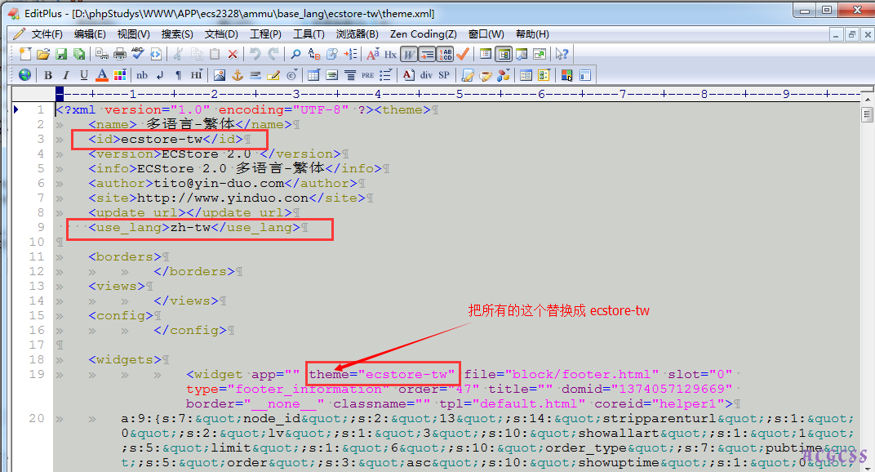875x472 pixels.
Task: Open the Zen Coding(Z) menu
Action: [x=423, y=34]
